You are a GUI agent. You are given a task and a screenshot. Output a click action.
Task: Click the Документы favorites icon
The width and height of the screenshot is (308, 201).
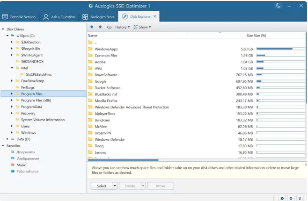tap(13, 152)
